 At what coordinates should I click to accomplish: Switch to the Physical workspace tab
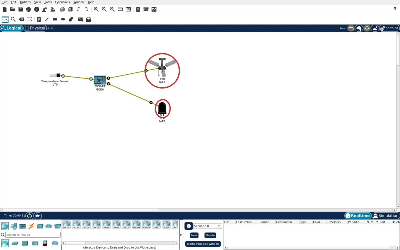coord(35,28)
